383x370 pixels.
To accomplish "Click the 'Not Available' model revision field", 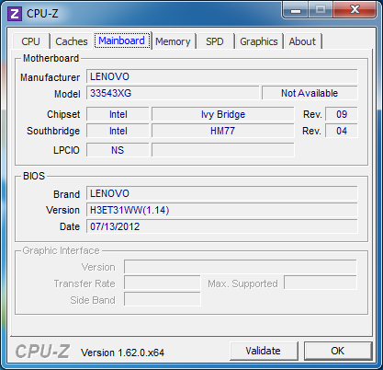I will tap(310, 93).
